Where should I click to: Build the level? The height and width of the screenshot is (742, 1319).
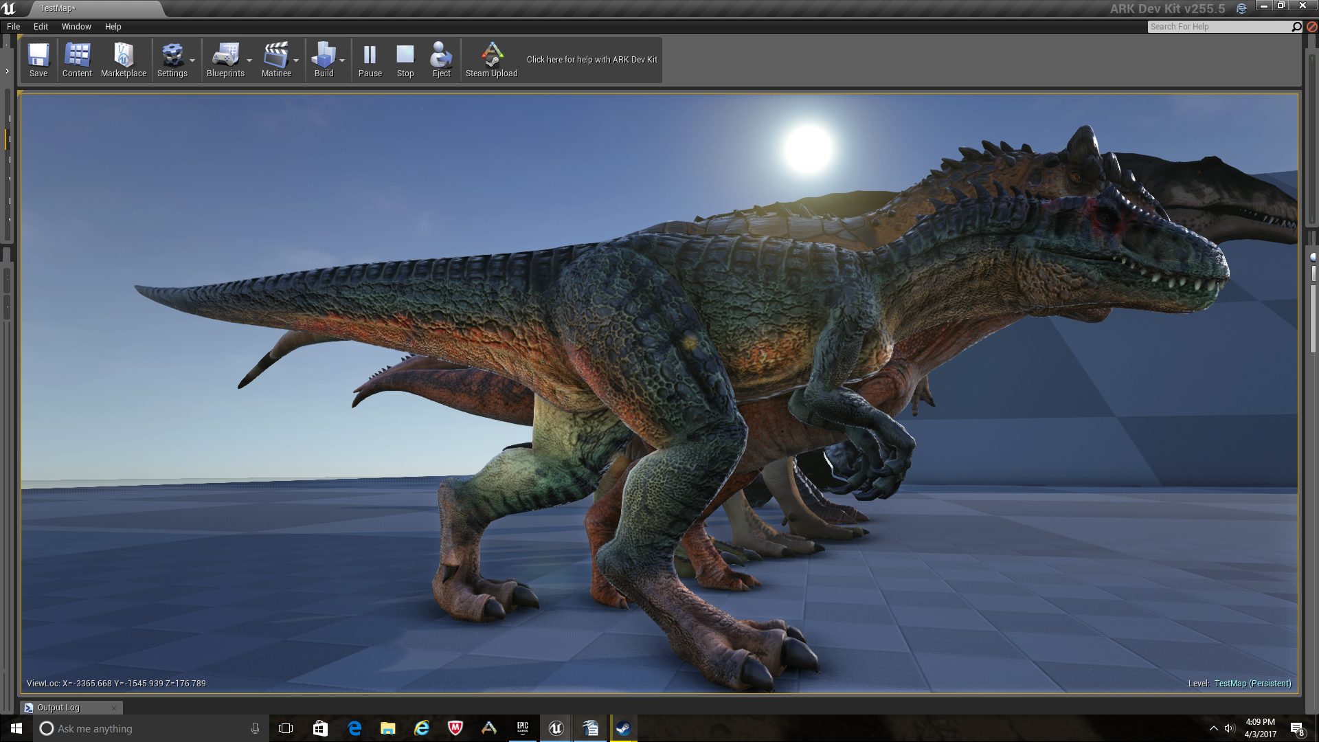324,60
